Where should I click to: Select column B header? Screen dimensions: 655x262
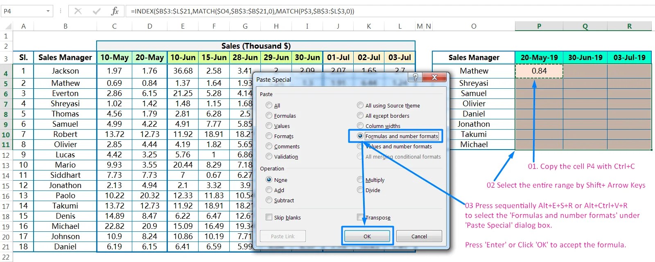(x=65, y=26)
